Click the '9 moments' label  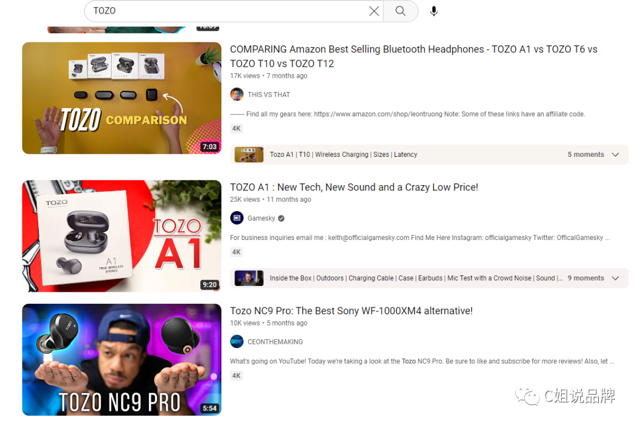tap(586, 278)
